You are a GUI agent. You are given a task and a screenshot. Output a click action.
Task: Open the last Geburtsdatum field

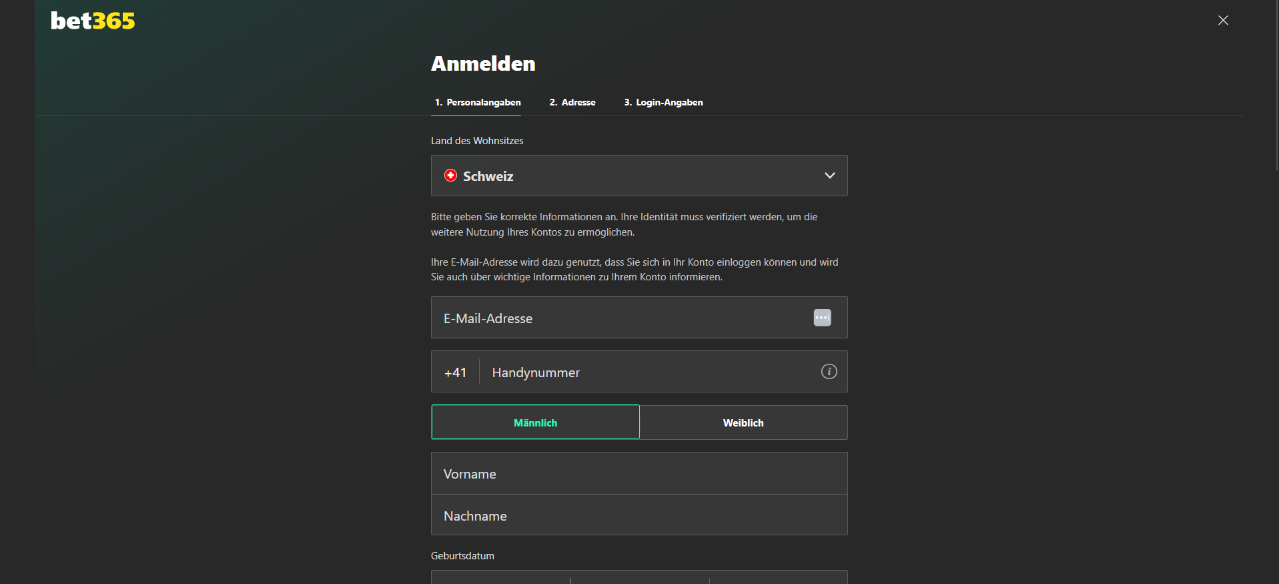point(778,577)
